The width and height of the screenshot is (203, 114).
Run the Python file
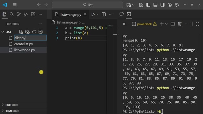(x=93, y=14)
